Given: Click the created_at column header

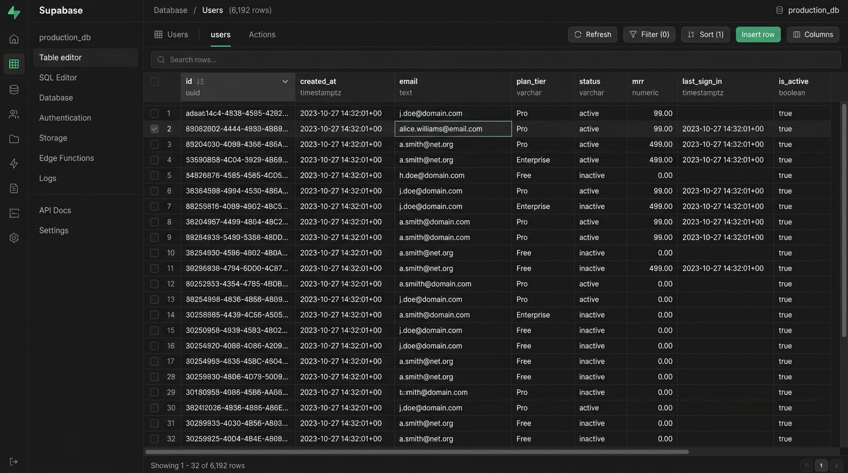Looking at the screenshot, I should tap(344, 87).
